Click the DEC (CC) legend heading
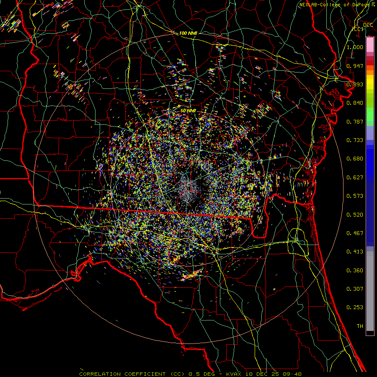This screenshot has height=377, width=377. [x=362, y=27]
